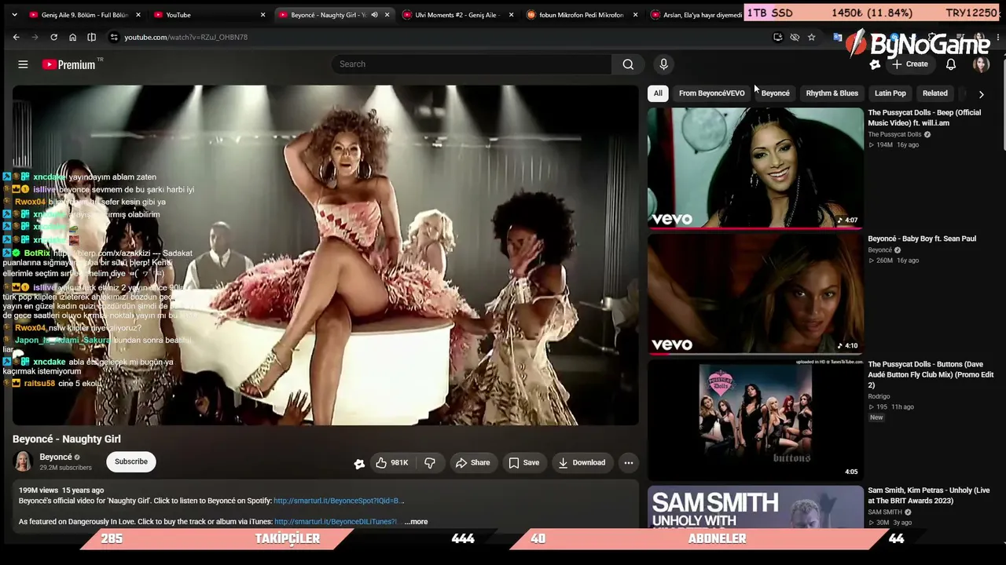Close the Beyoncé Naughty Girl tab
This screenshot has width=1006, height=565.
(x=387, y=15)
